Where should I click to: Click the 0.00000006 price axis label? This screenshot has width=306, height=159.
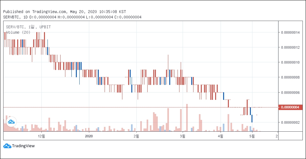pos(290,93)
